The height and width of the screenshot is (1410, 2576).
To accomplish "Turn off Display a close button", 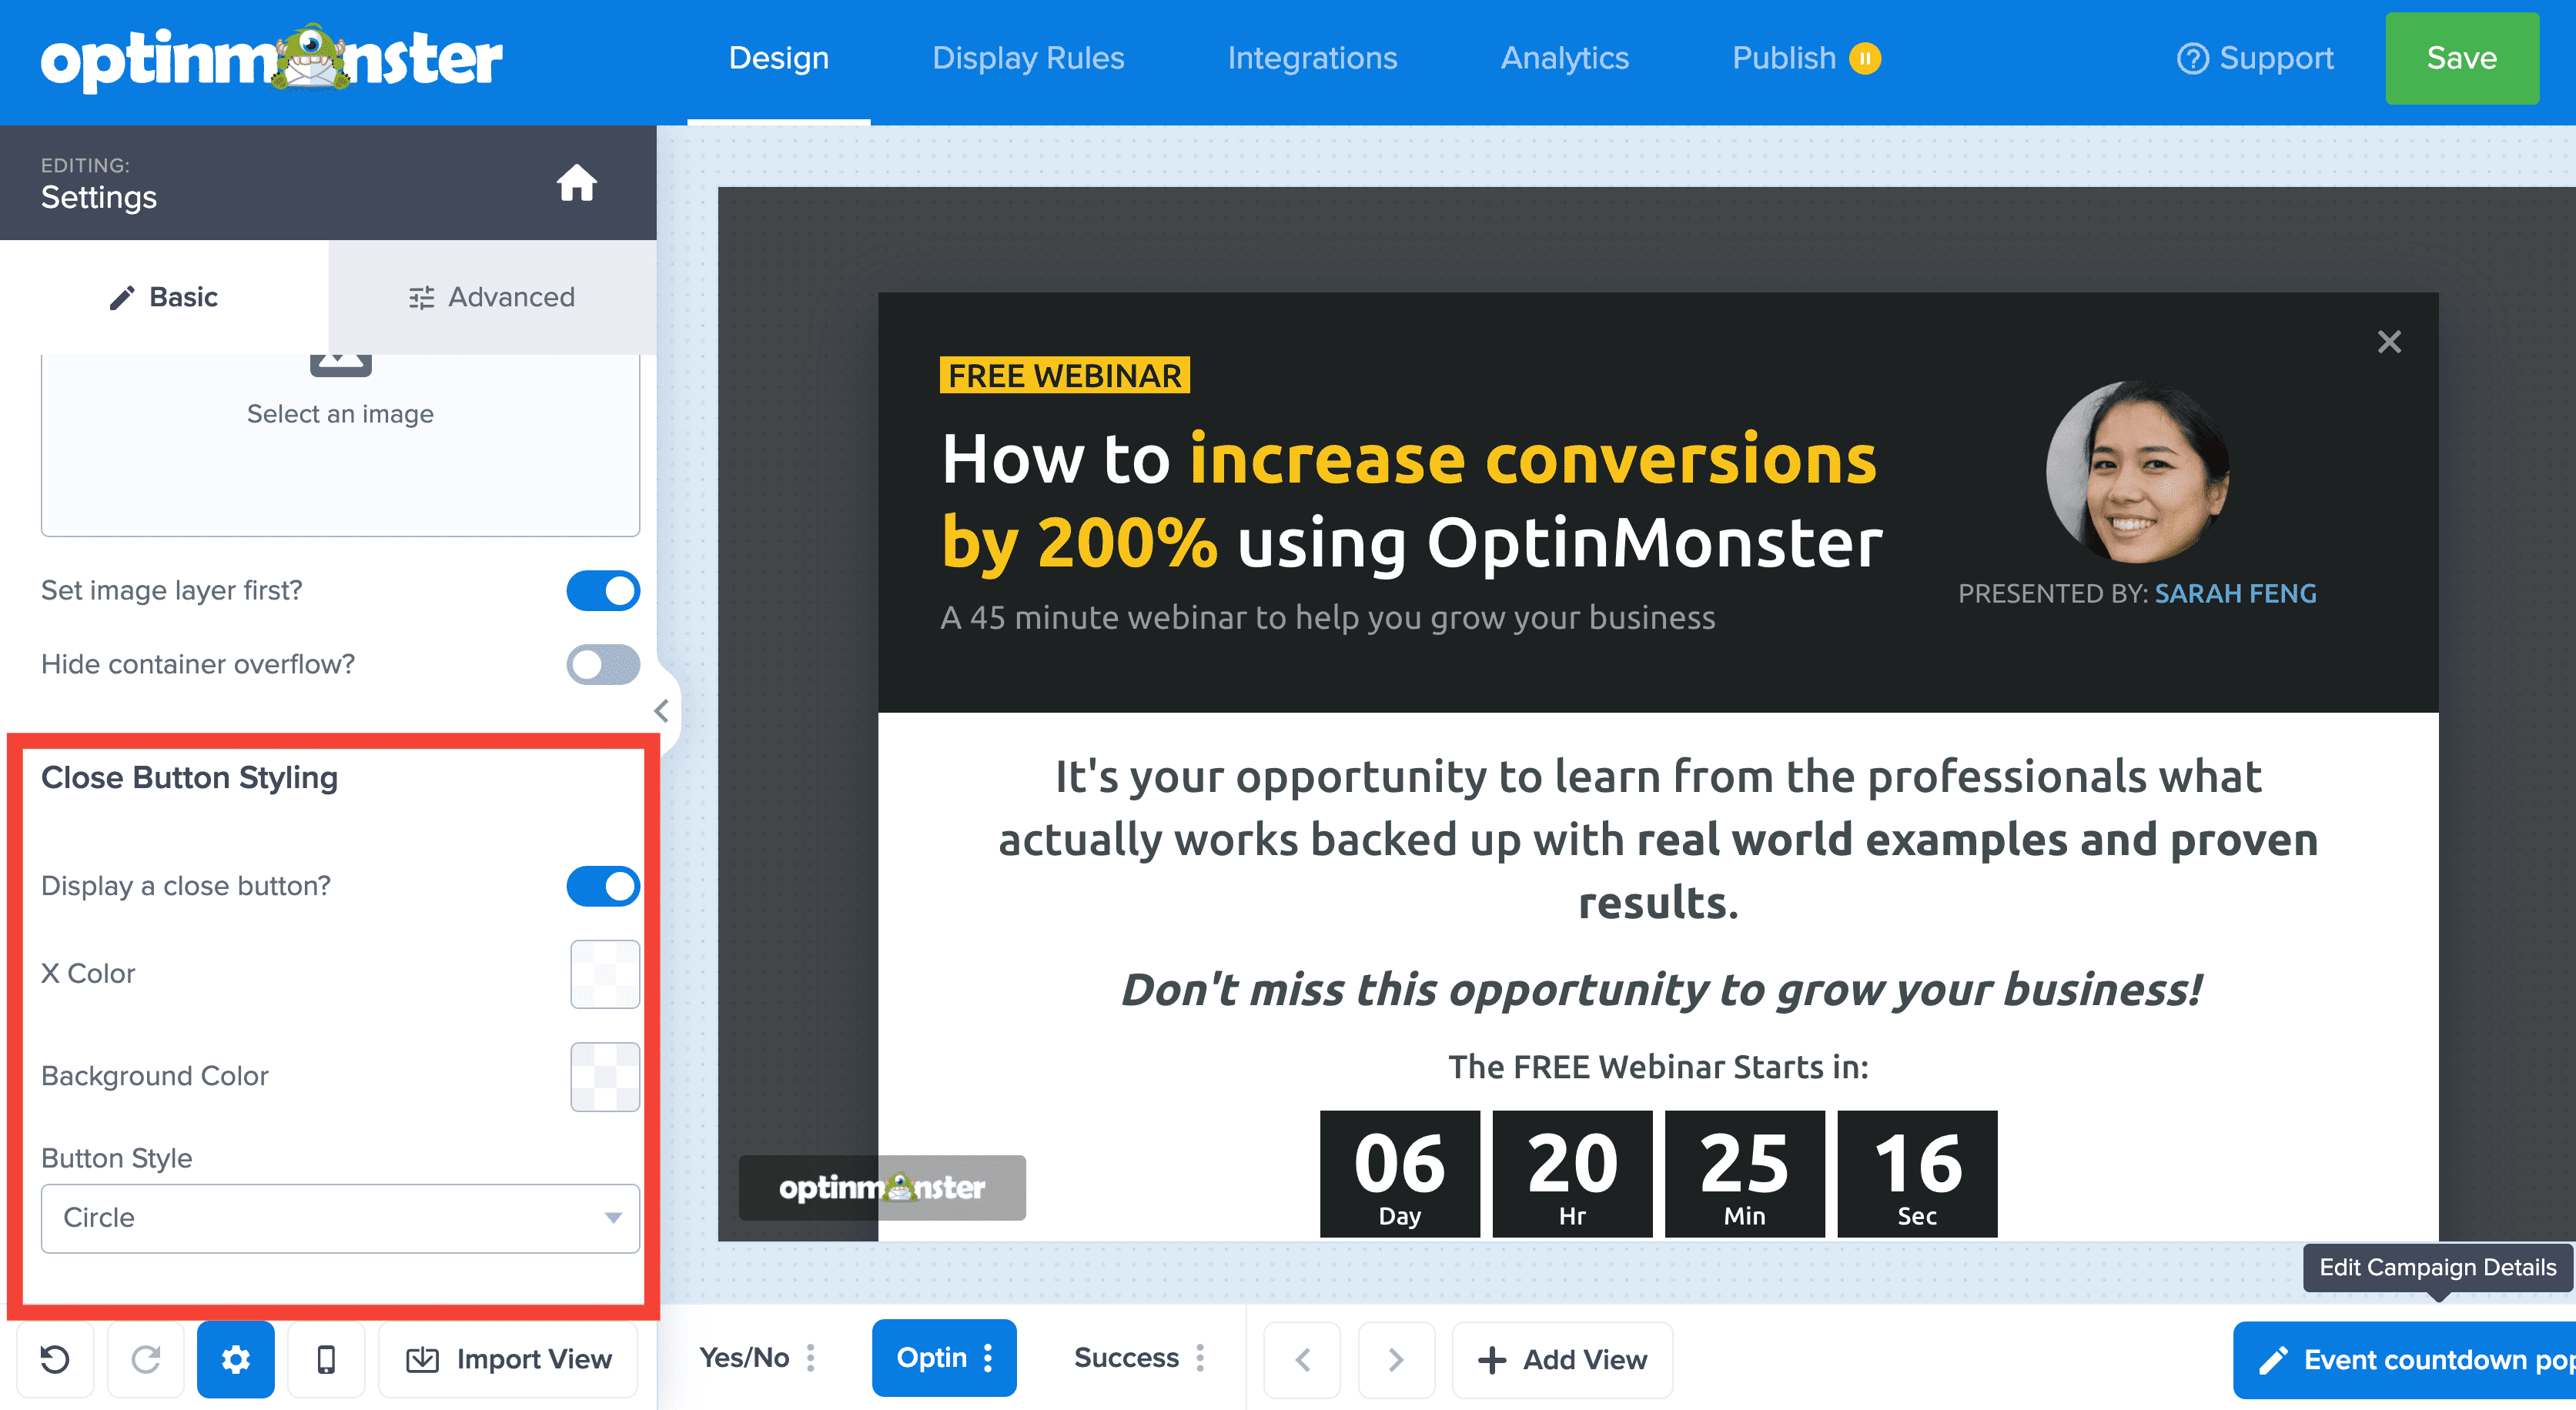I will coord(603,886).
